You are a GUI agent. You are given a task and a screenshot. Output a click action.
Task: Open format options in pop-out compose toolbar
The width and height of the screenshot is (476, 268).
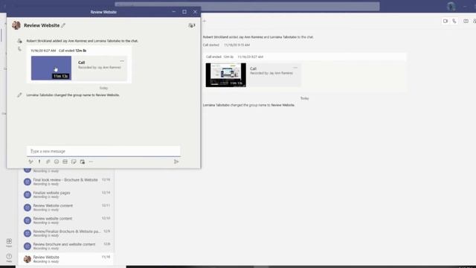(x=30, y=162)
